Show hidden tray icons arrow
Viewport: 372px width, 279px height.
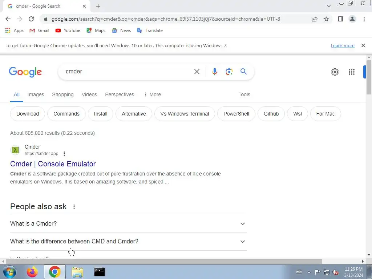pyautogui.click(x=309, y=272)
